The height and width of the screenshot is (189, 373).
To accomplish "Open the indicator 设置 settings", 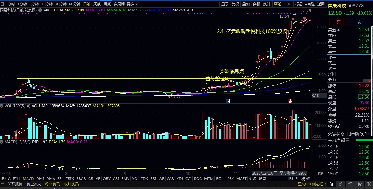I will pos(262,179).
